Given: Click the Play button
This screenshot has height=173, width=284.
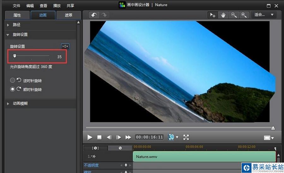Looking at the screenshot, I should click(x=90, y=137).
